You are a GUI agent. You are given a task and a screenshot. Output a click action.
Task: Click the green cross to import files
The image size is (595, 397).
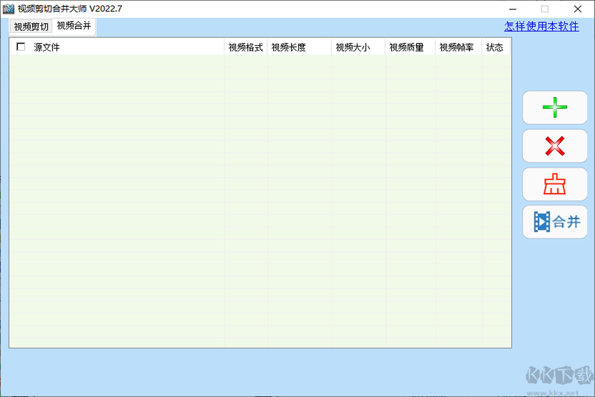pos(554,108)
